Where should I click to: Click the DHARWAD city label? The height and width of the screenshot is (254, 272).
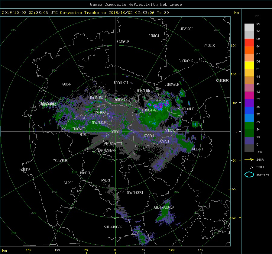coord(79,129)
